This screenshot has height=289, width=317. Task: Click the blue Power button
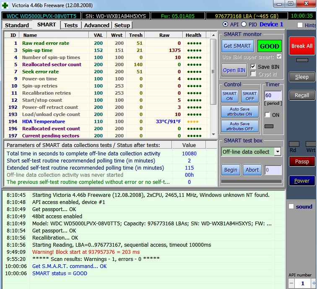302,181
